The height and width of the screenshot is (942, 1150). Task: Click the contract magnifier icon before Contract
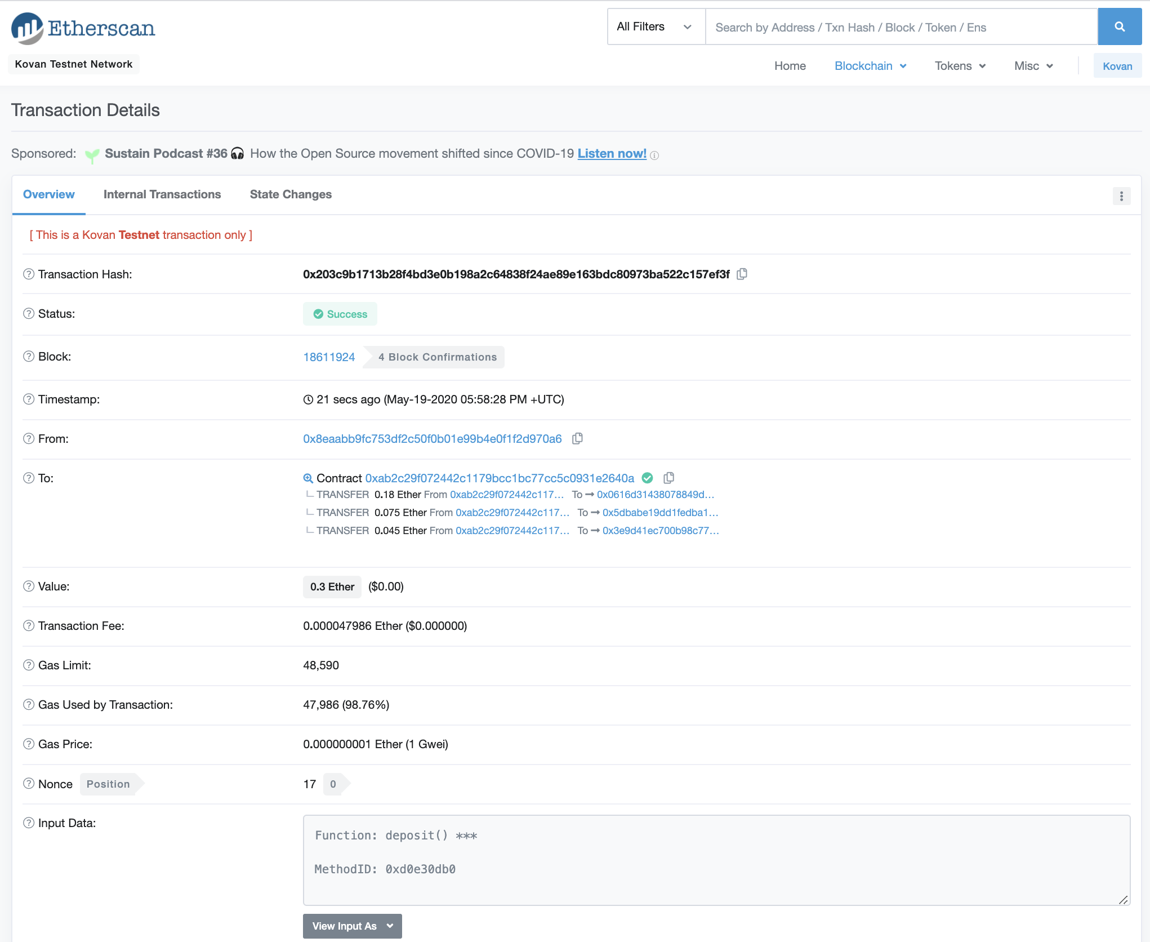308,478
